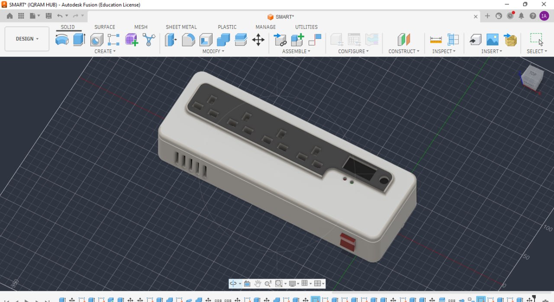Select the Create Form tool
The height and width of the screenshot is (302, 554).
tap(132, 40)
